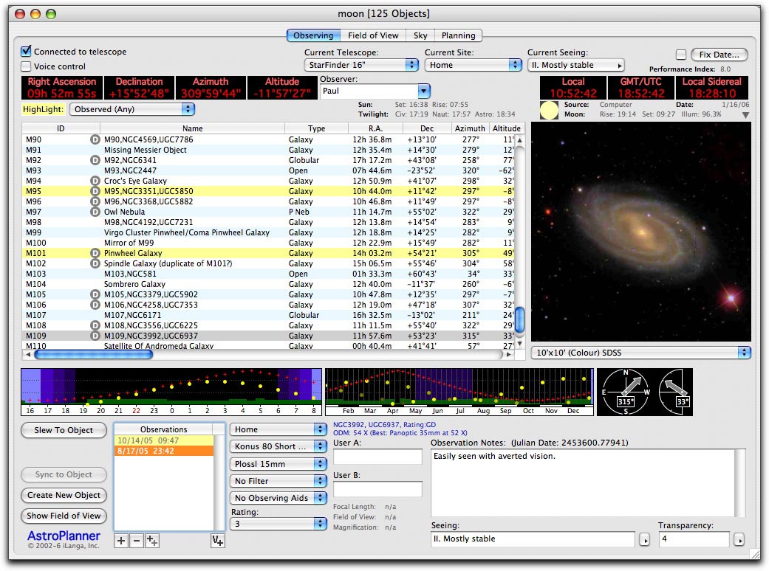The image size is (769, 571).
Task: Tick the checkbox beside Fix Date
Action: coord(680,55)
